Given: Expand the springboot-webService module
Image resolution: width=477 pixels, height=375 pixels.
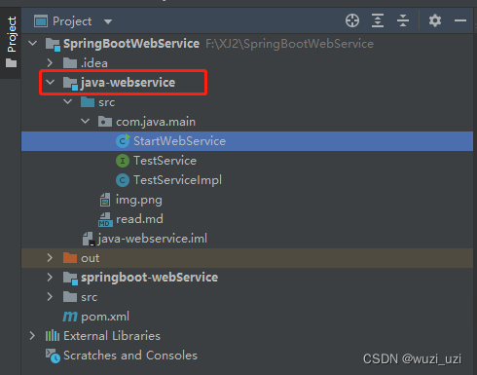Looking at the screenshot, I should 50,278.
